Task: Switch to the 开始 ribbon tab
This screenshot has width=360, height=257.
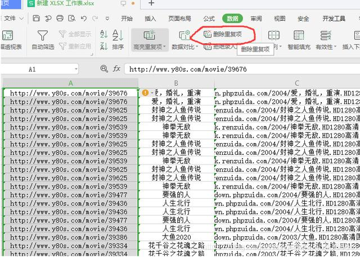Action: [x=127, y=19]
